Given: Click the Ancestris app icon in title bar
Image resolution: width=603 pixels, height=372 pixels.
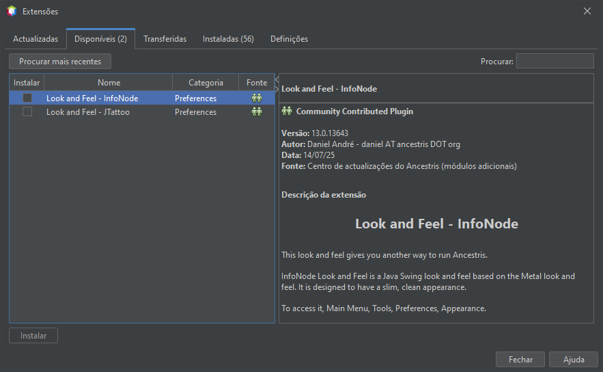Looking at the screenshot, I should pos(12,11).
